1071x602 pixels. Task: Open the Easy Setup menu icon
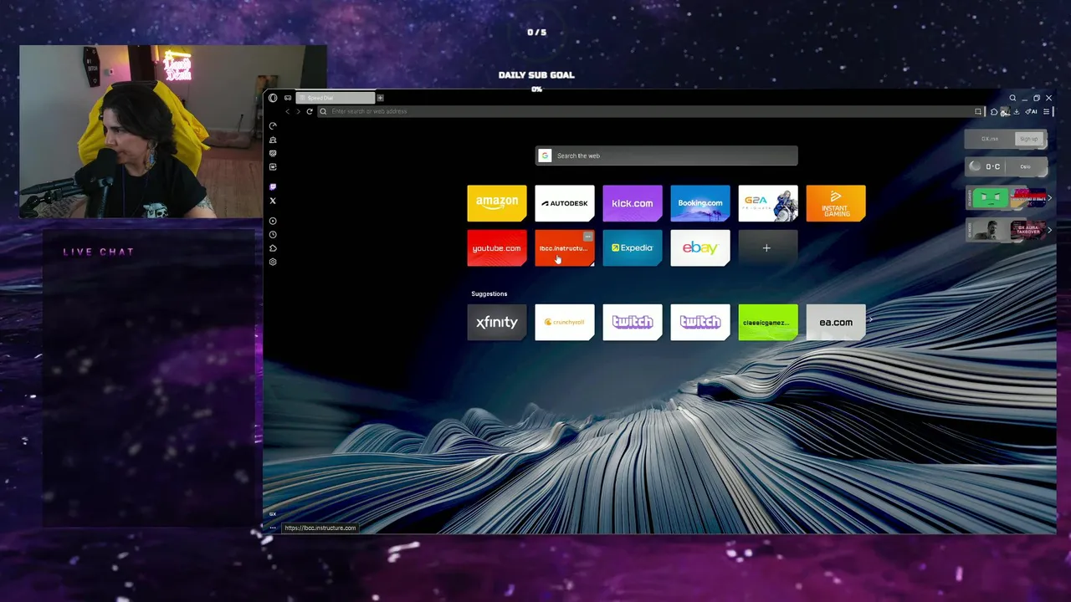[x=1046, y=111]
